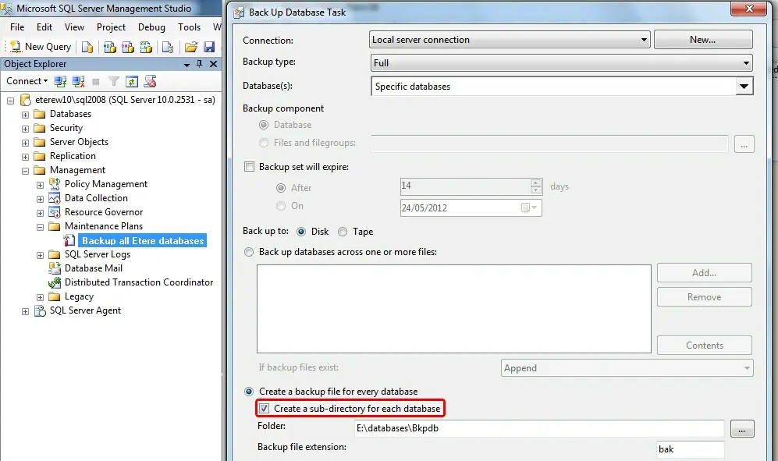This screenshot has height=461, width=778.
Task: Uncheck 'Create a sub-directory for each database'
Action: [265, 409]
